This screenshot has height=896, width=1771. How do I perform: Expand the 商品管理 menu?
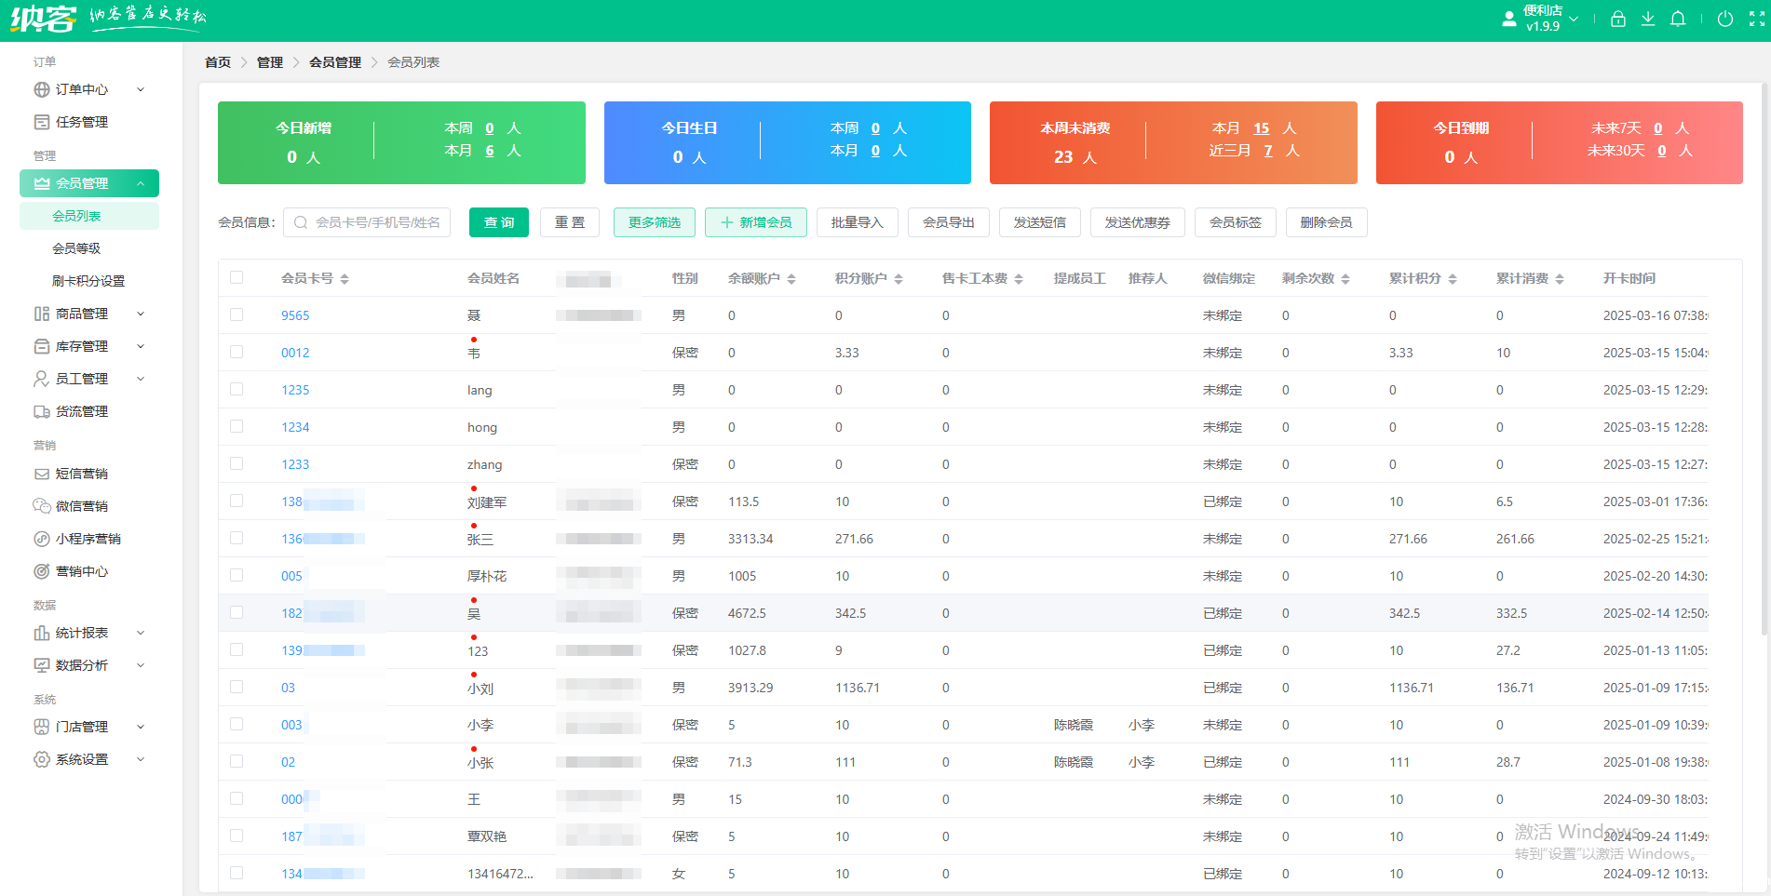[89, 314]
